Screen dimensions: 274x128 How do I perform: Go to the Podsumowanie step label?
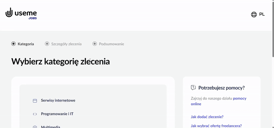tap(112, 44)
